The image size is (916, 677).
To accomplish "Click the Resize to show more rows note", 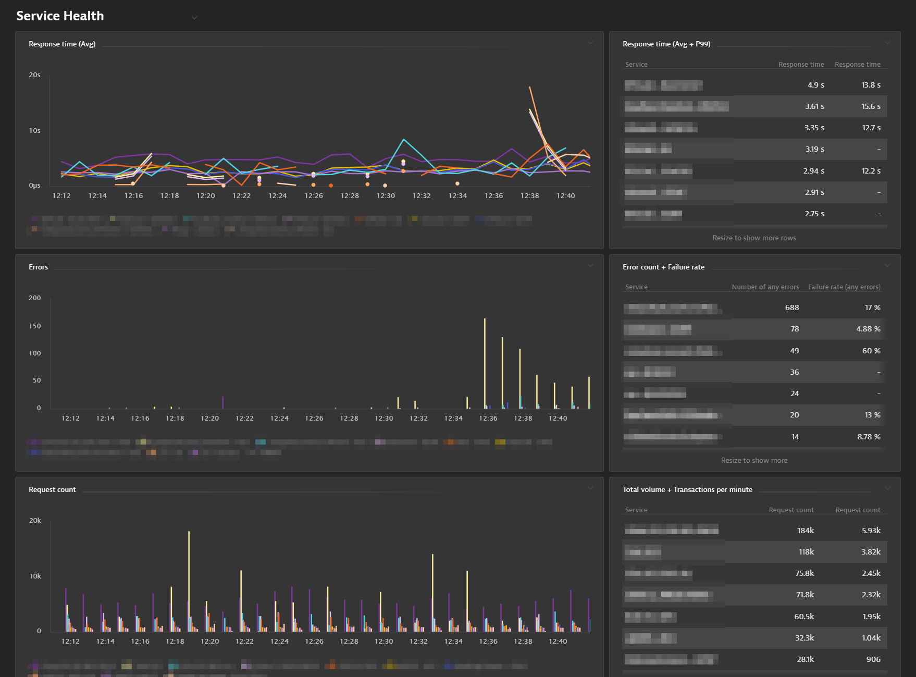I will [x=754, y=238].
